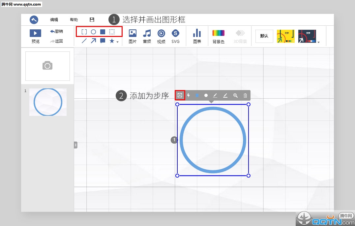Click add-as-step icon on floating toolbar
This screenshot has width=355, height=226.
(180, 95)
